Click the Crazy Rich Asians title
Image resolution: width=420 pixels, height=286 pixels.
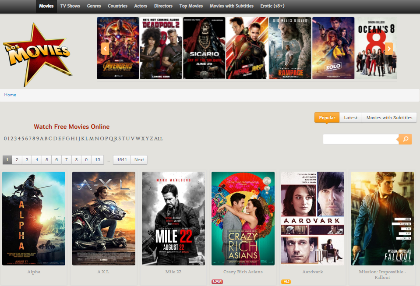point(243,272)
